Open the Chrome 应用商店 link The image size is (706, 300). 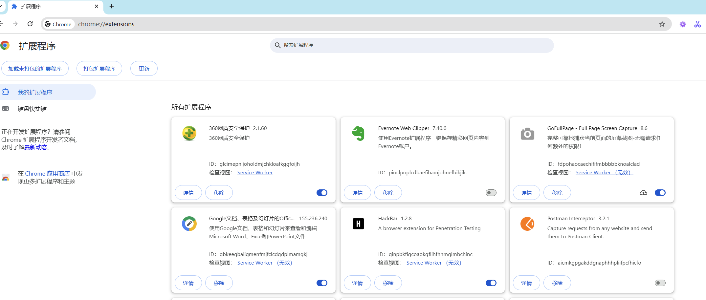[x=47, y=174]
